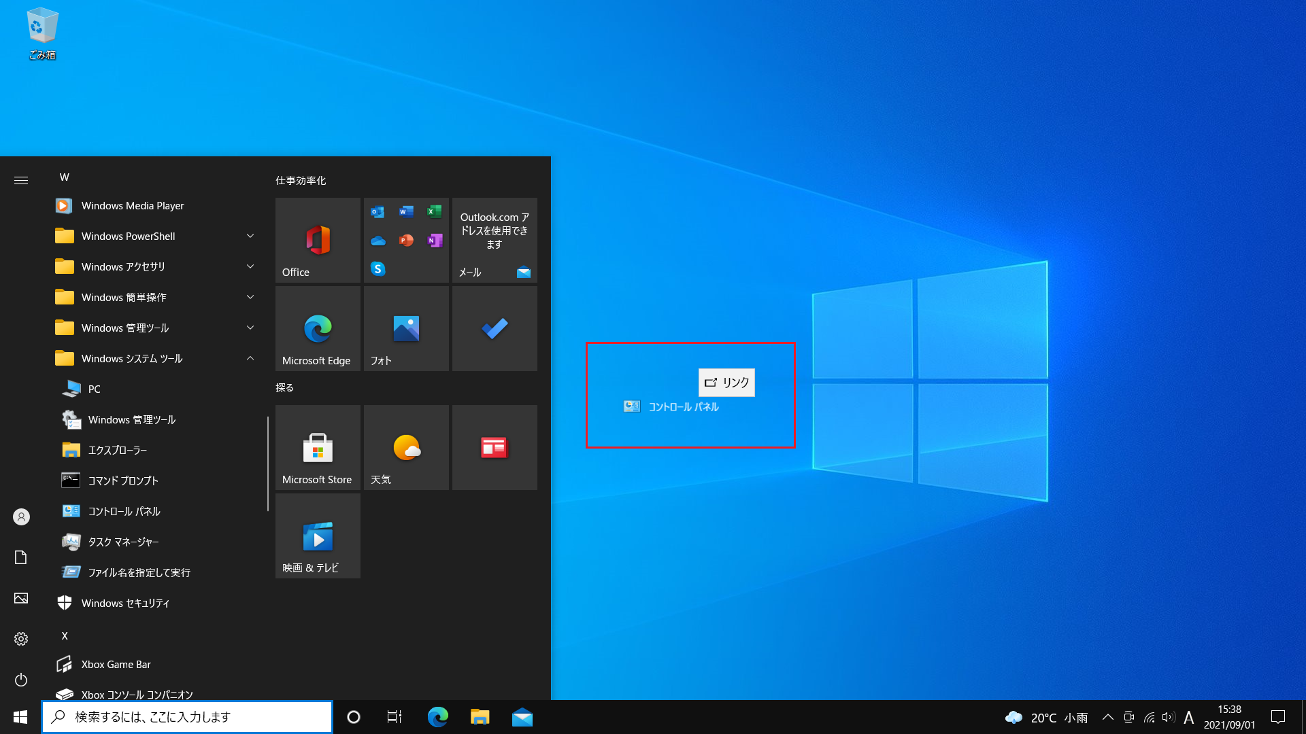Open the red News tile
1306x734 pixels.
point(495,447)
